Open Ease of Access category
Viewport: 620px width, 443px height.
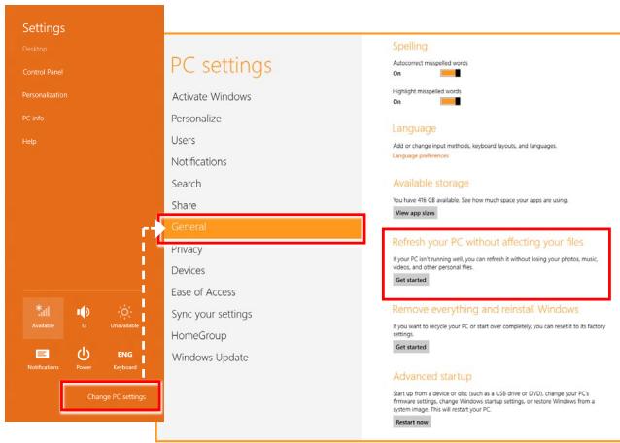pos(203,292)
